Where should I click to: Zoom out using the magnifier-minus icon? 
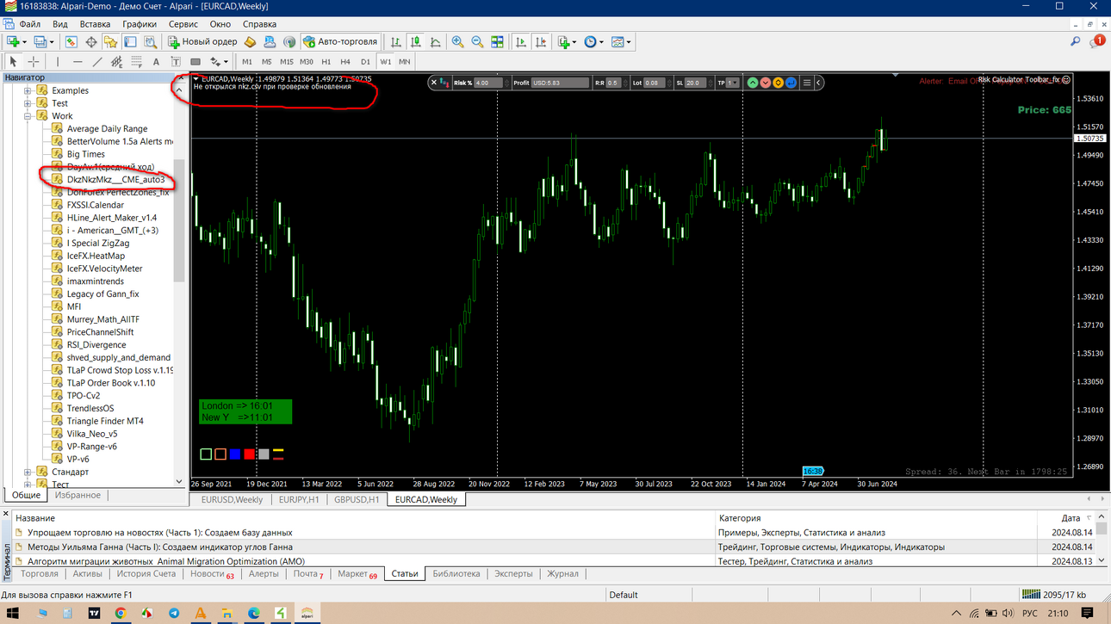click(x=477, y=41)
